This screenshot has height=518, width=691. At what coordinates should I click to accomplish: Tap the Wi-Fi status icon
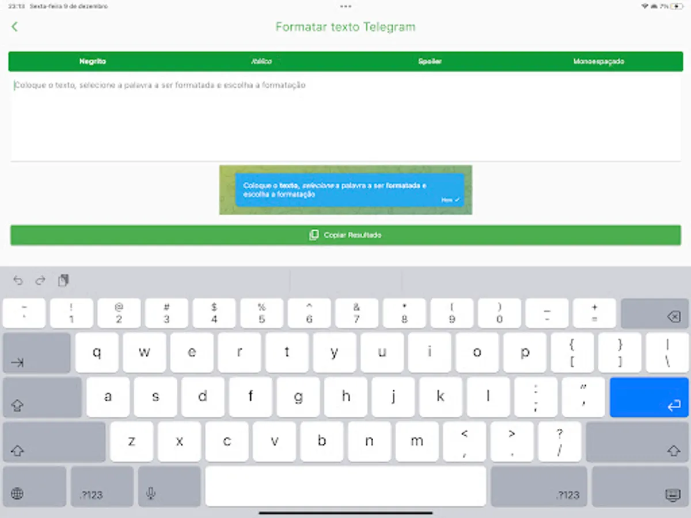(x=644, y=6)
